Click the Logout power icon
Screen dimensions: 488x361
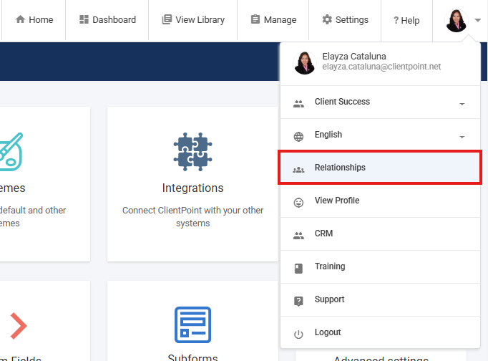[298, 334]
